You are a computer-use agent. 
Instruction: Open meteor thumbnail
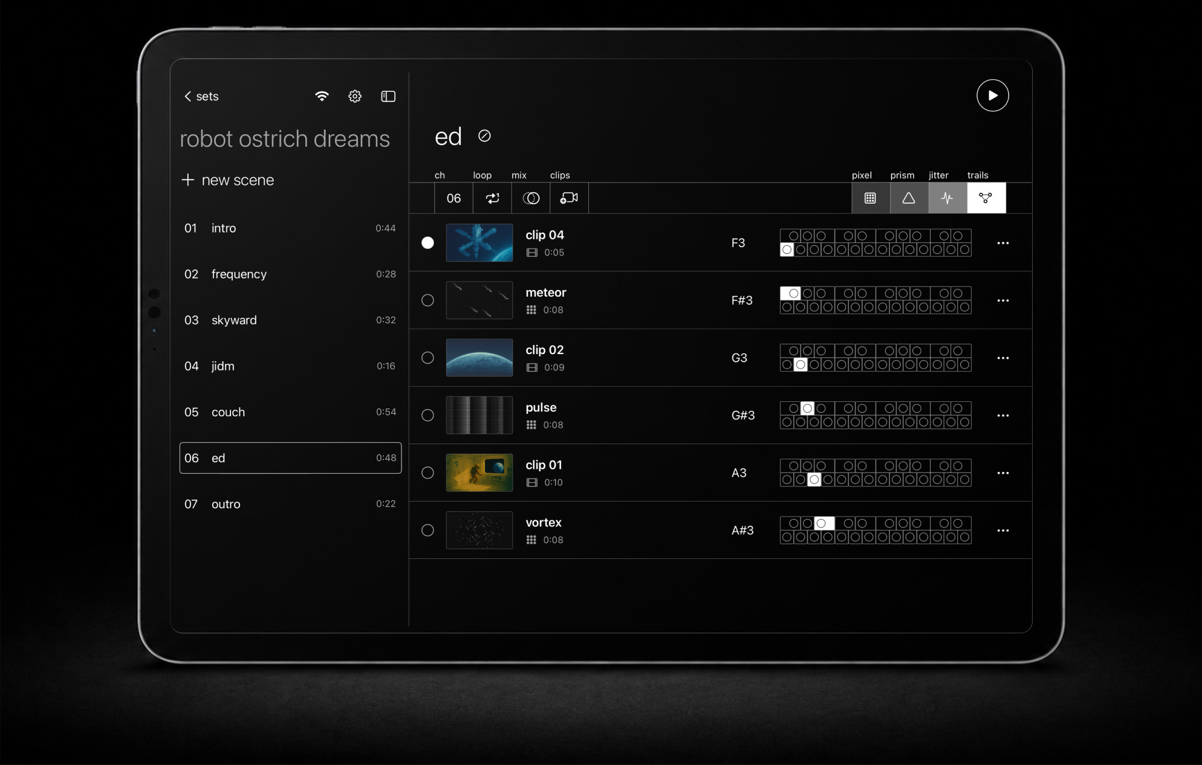tap(479, 300)
